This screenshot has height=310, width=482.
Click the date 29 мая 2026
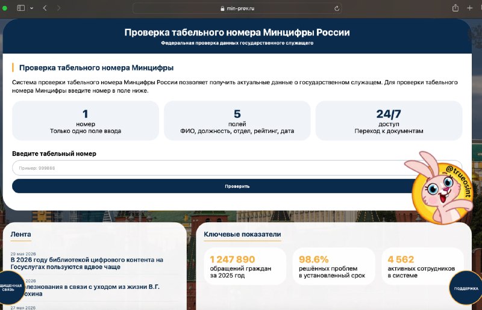click(23, 254)
